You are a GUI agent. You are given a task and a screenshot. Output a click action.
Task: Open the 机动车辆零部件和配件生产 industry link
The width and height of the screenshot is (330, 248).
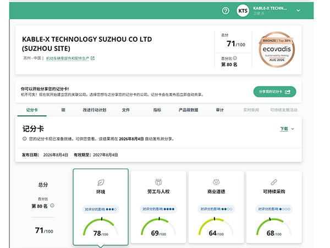[68, 58]
